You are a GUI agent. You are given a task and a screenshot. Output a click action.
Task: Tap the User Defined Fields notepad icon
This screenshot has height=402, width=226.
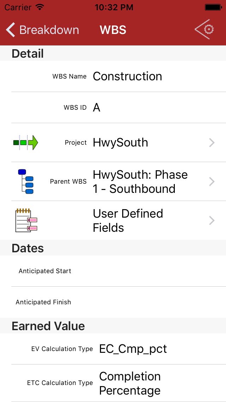click(26, 220)
